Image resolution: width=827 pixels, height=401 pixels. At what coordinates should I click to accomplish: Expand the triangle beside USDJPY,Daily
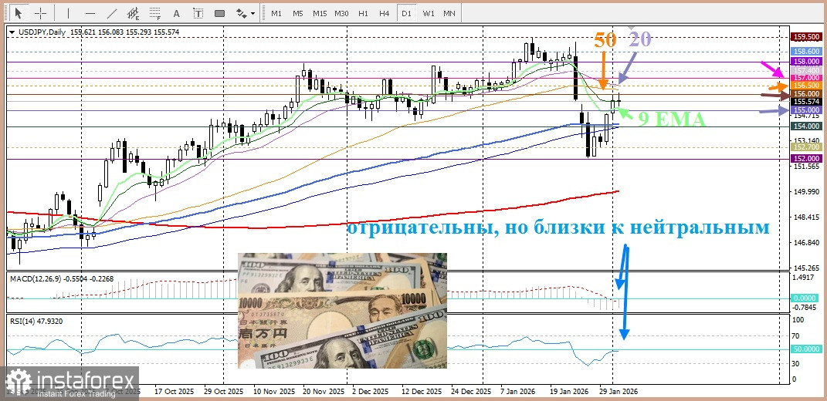pyautogui.click(x=12, y=32)
